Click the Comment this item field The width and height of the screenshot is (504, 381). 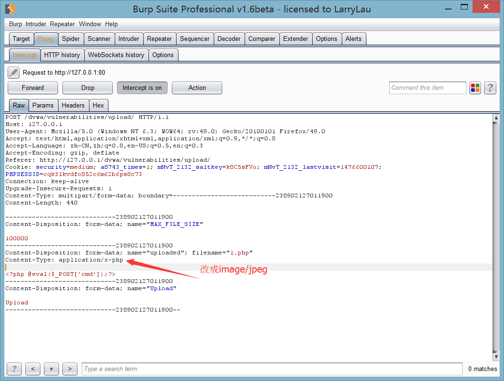click(x=427, y=88)
